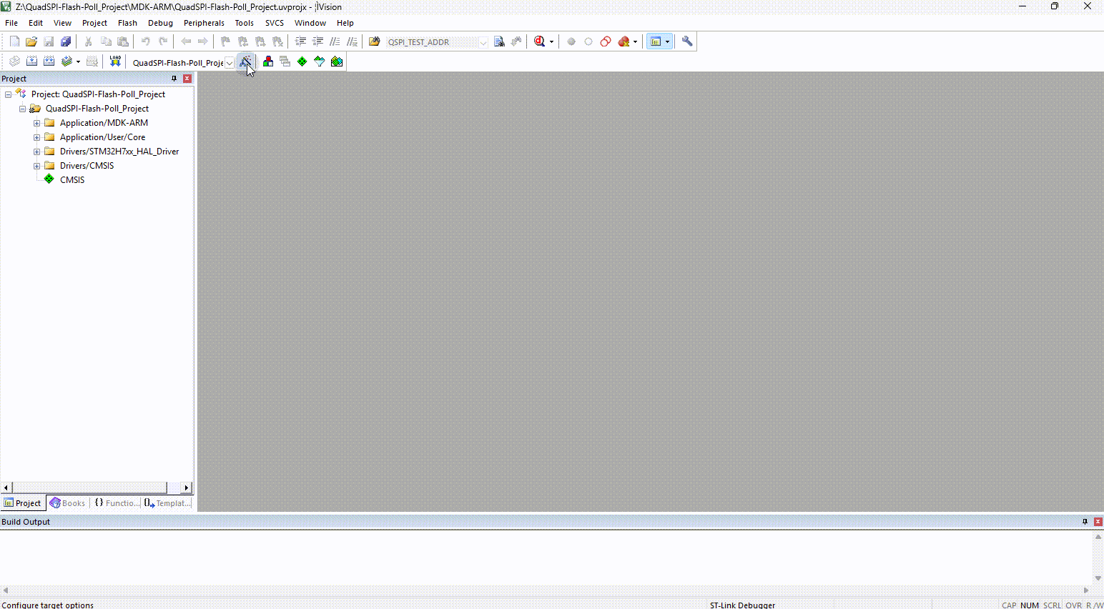This screenshot has width=1104, height=609.
Task: Open window layout dropdown arrow
Action: click(x=667, y=41)
